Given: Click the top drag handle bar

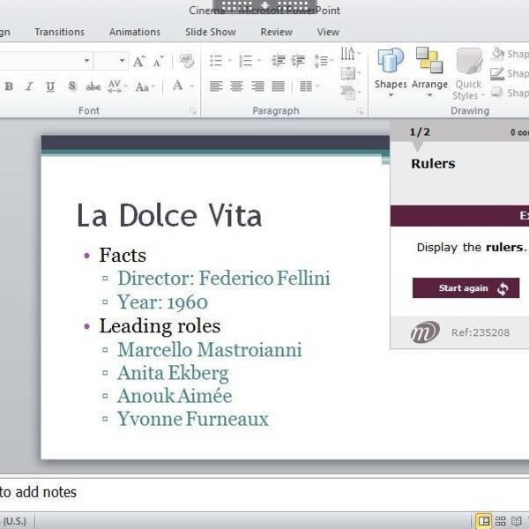Looking at the screenshot, I should [264, 5].
